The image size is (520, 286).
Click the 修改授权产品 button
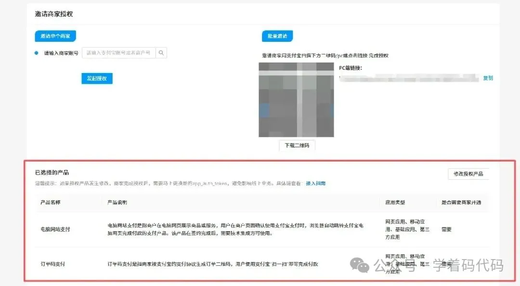click(x=468, y=174)
